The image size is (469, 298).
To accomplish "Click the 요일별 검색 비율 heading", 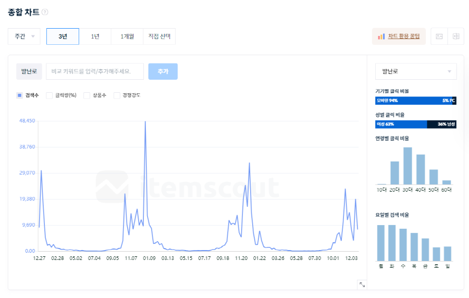I will 392,215.
